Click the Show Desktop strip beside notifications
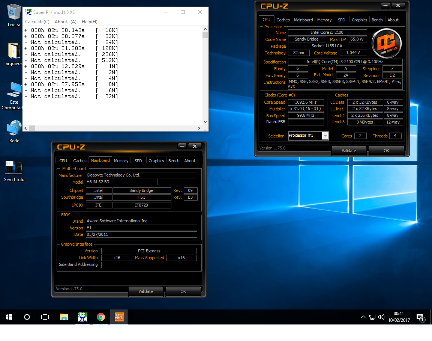 pos(430,317)
